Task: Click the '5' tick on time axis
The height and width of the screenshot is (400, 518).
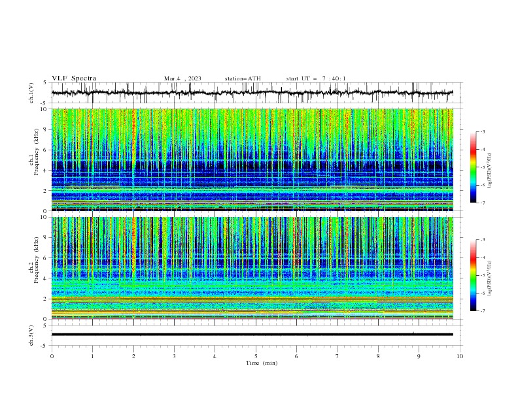Action: [x=256, y=356]
